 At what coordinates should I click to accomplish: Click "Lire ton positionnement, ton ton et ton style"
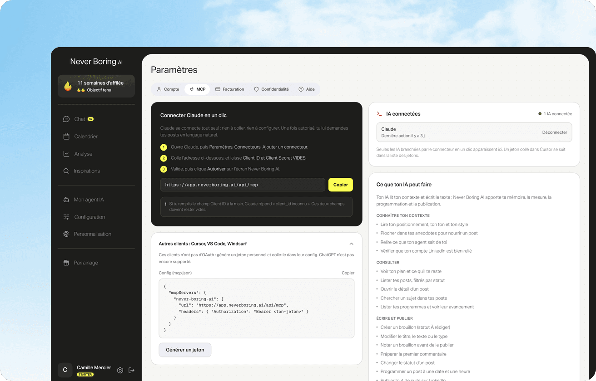click(x=424, y=225)
